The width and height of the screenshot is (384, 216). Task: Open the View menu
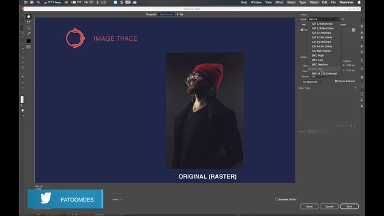click(268, 2)
